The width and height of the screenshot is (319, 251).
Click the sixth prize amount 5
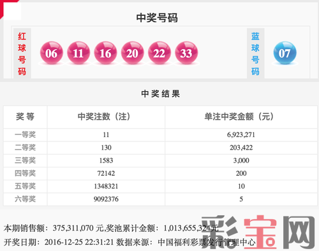tap(241, 199)
